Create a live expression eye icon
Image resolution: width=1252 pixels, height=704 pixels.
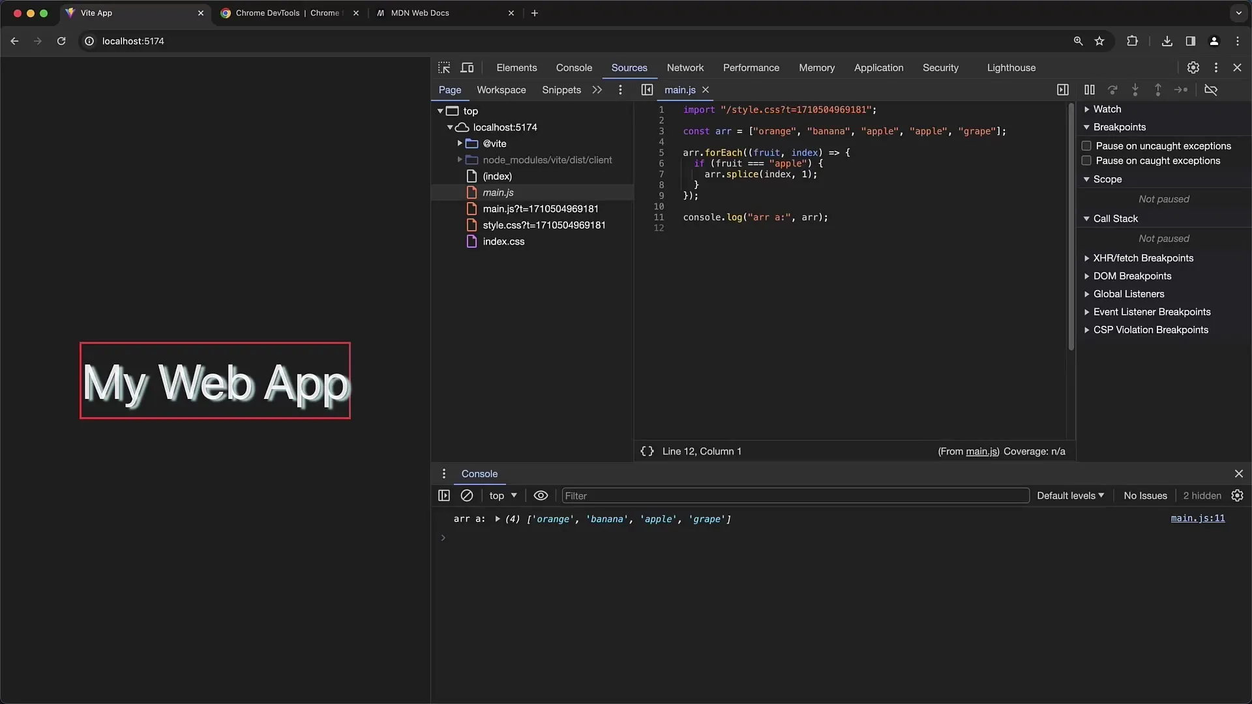(x=541, y=495)
